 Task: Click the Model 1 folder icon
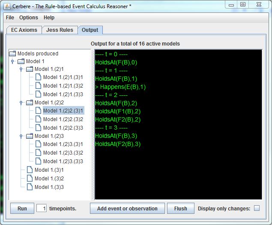[21, 61]
